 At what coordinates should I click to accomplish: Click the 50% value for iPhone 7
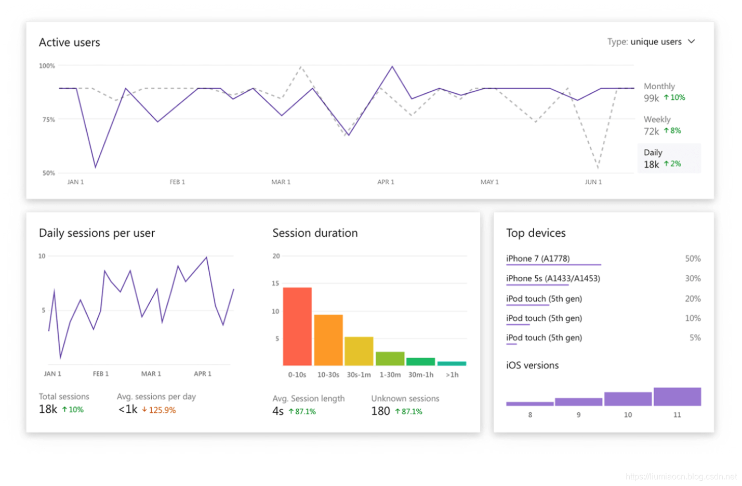click(x=693, y=259)
